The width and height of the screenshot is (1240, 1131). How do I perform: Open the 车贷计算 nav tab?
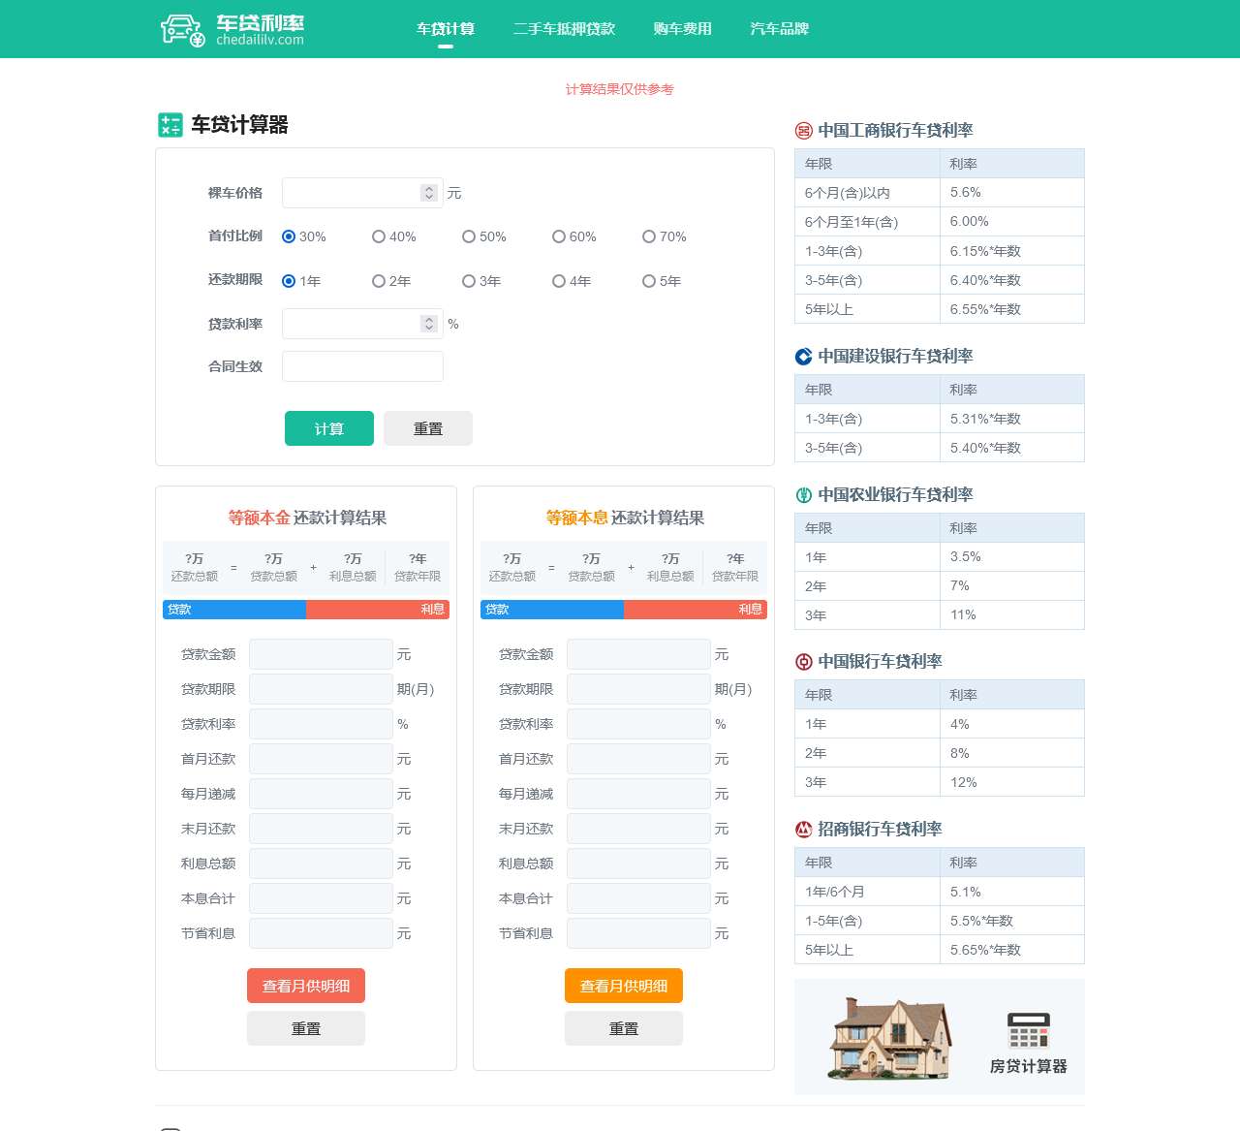446,29
